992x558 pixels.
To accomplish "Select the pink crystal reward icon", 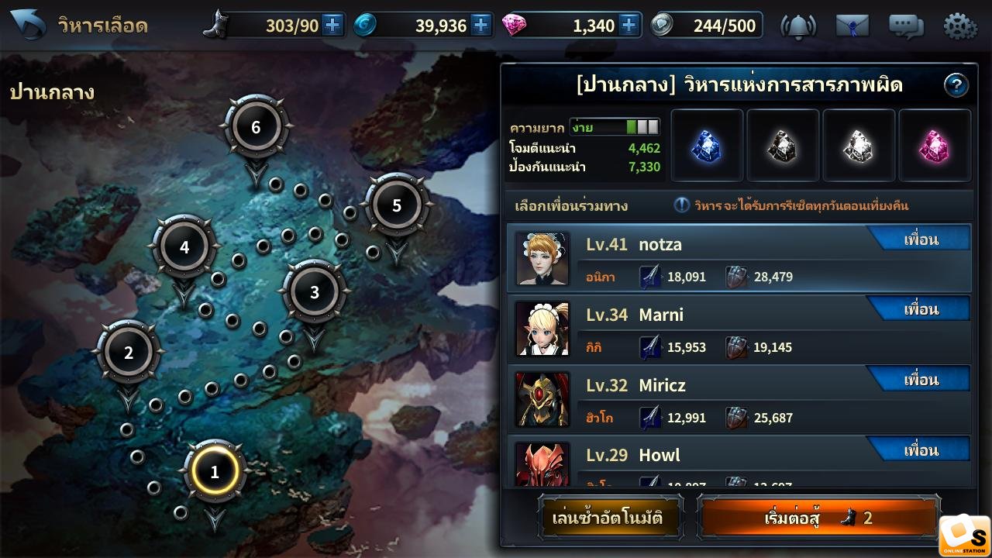I will (935, 145).
